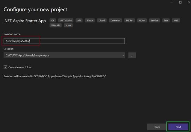Click the Common tag
The height and width of the screenshot is (132, 191).
[115, 21]
